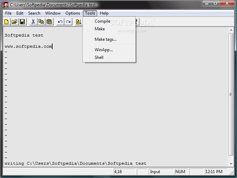
Task: Choose Make from the Tools menu
Action: [x=109, y=29]
